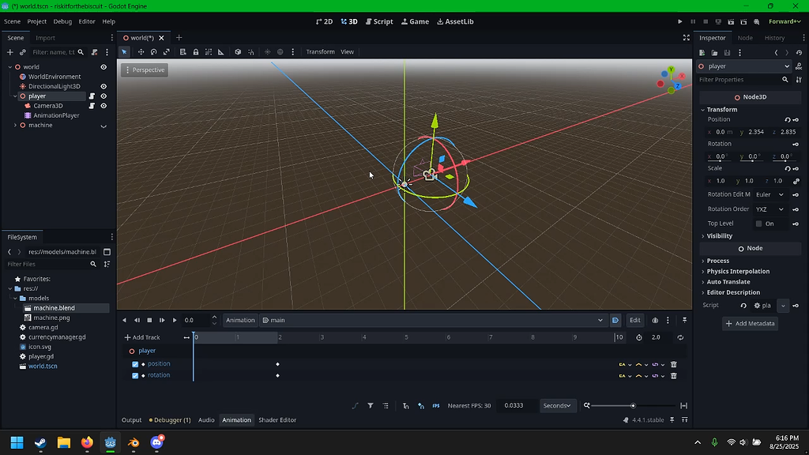The height and width of the screenshot is (455, 809).
Task: Open the Camera3D node's script icon
Action: coord(92,106)
